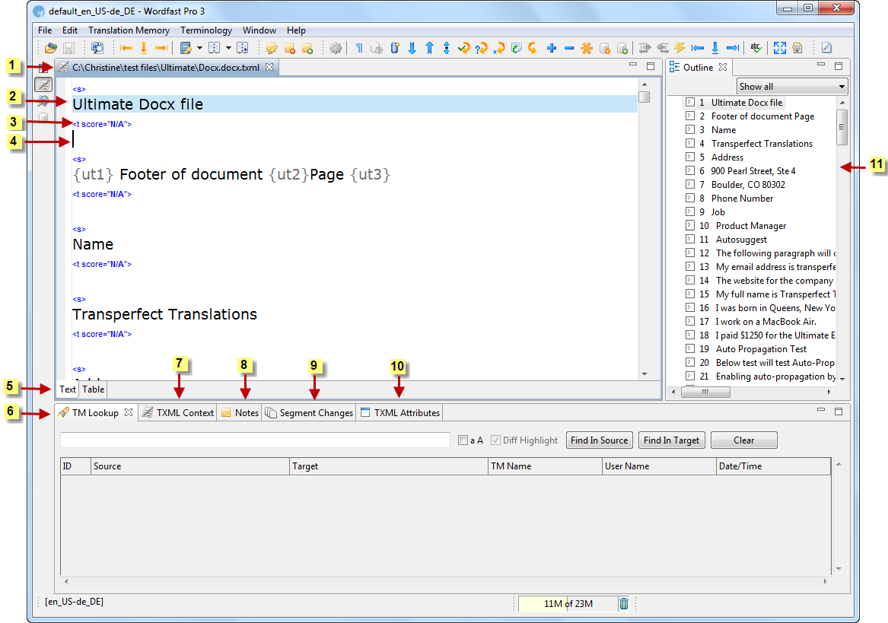Click the add note icon with green plus

pyautogui.click(x=307, y=48)
